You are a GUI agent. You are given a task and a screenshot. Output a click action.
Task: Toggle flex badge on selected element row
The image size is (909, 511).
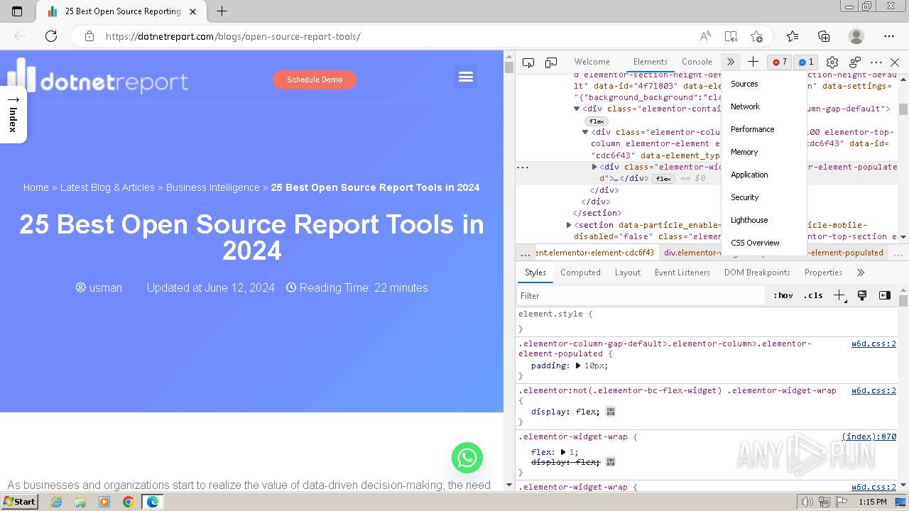click(x=663, y=179)
